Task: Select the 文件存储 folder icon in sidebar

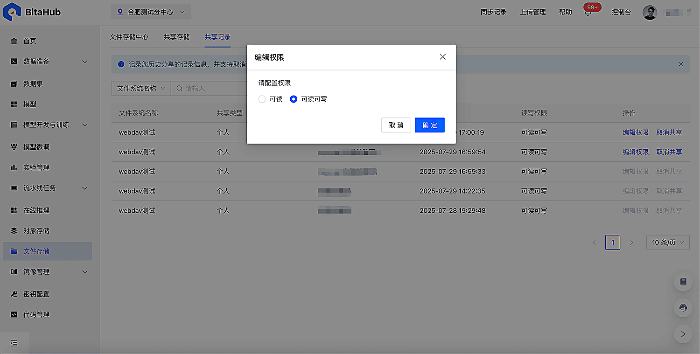Action: point(14,251)
